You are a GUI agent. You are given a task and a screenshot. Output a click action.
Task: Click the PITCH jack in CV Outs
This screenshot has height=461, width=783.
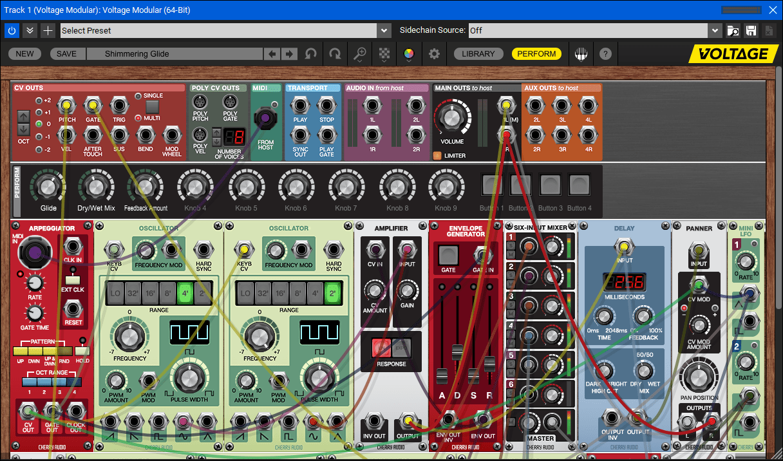tap(66, 105)
